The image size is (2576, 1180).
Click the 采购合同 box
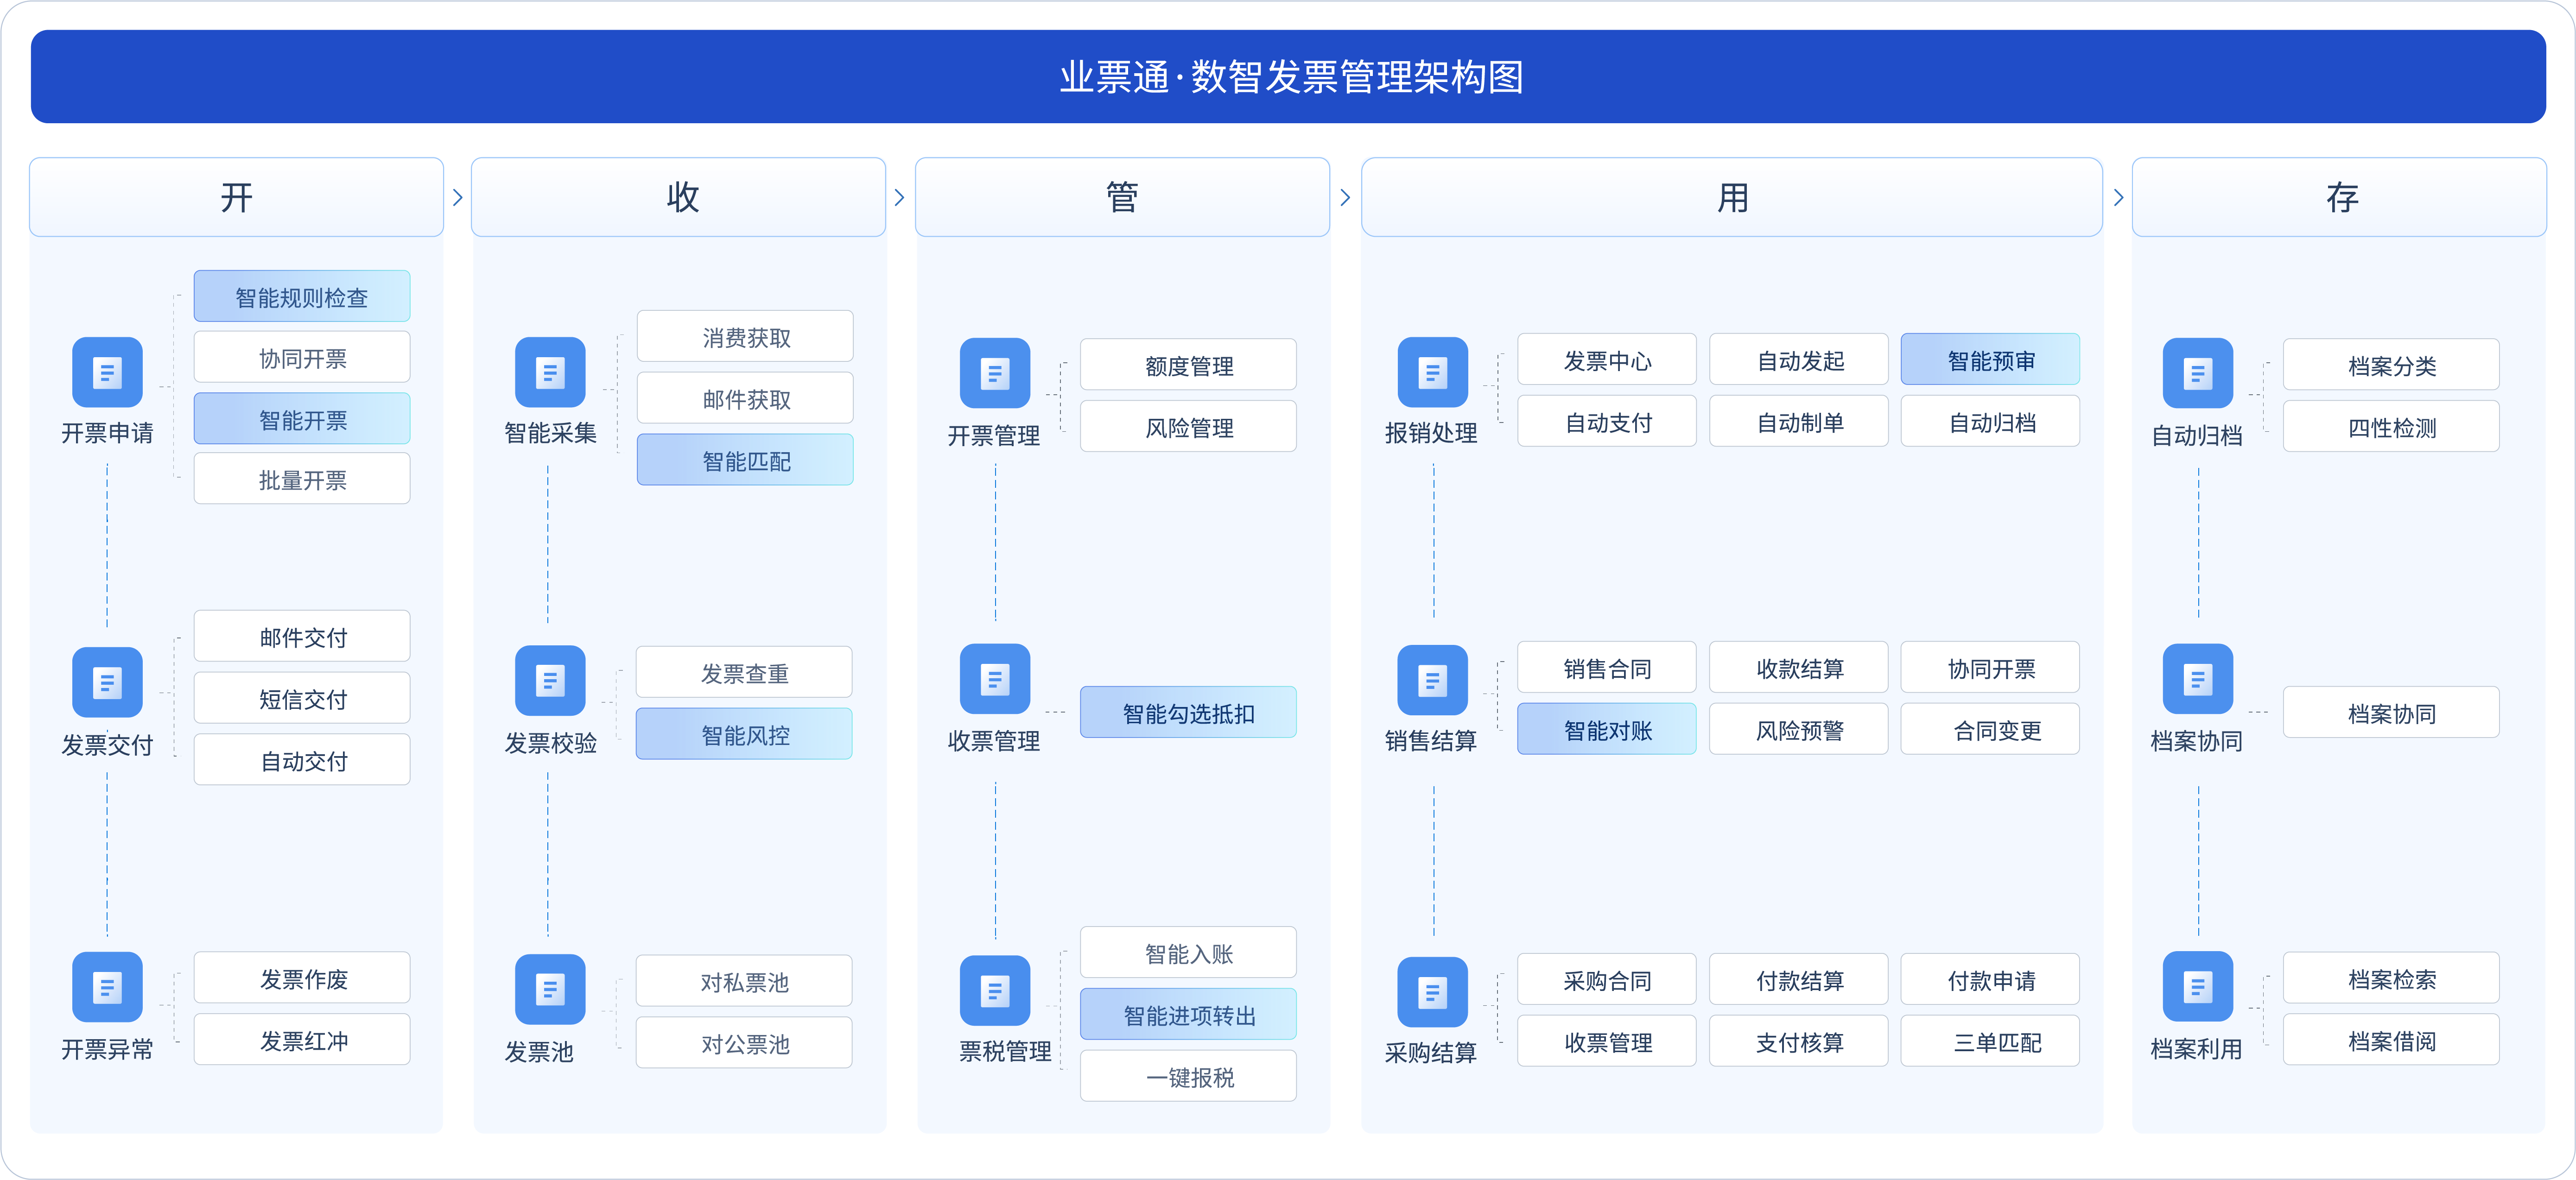click(1607, 980)
